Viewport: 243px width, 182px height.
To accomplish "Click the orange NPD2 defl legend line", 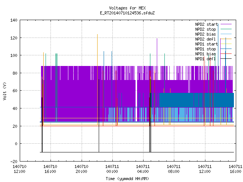I will point(226,39).
